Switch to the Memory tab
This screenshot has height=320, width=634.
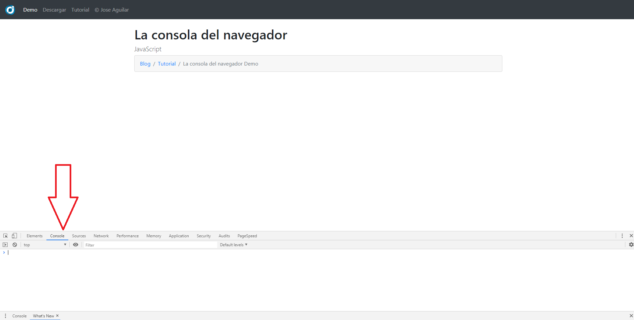[154, 236]
